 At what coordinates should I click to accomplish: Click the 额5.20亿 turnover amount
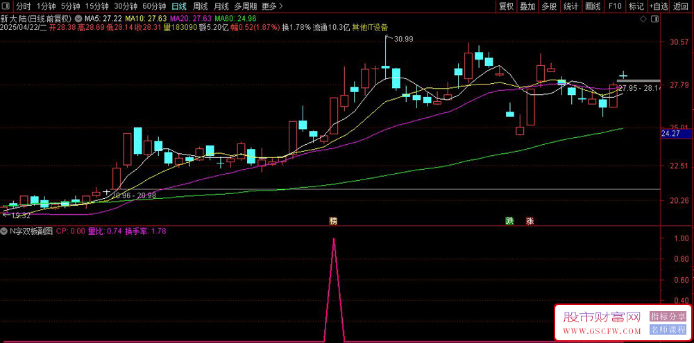(214, 28)
